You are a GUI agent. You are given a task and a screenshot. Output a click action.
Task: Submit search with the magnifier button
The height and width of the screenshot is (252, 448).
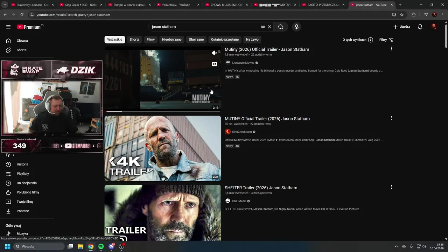(281, 27)
